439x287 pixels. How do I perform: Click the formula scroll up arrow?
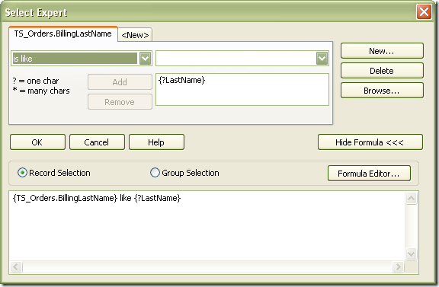pyautogui.click(x=411, y=199)
